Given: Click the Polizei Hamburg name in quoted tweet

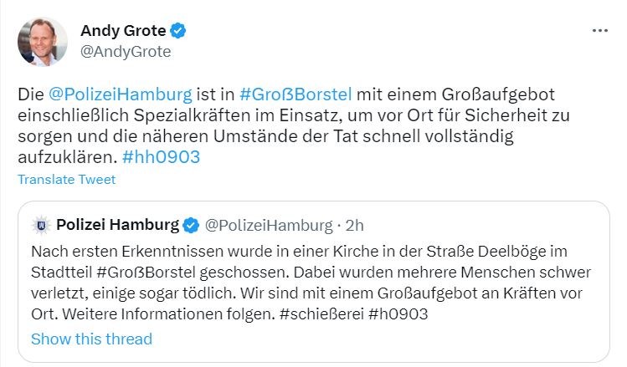Looking at the screenshot, I should coord(118,225).
